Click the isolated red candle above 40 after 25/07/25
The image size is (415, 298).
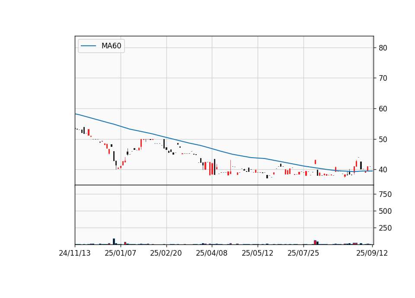(x=315, y=162)
